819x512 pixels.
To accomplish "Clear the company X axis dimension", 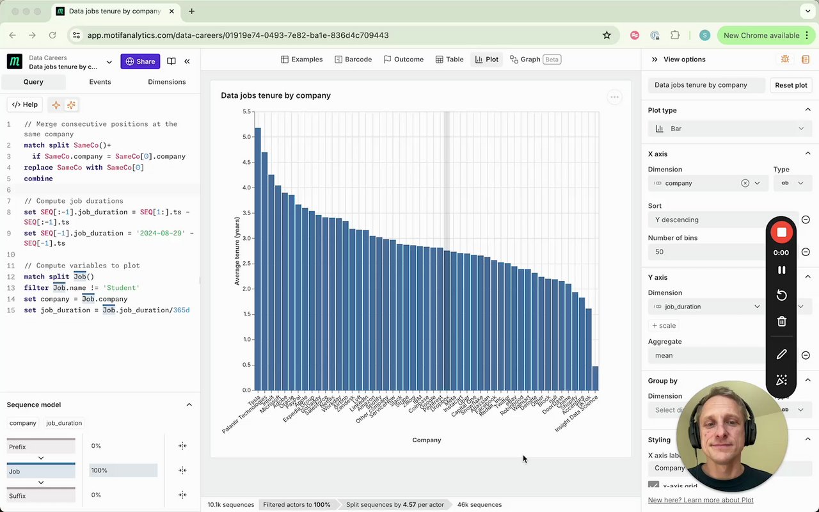I will [745, 183].
